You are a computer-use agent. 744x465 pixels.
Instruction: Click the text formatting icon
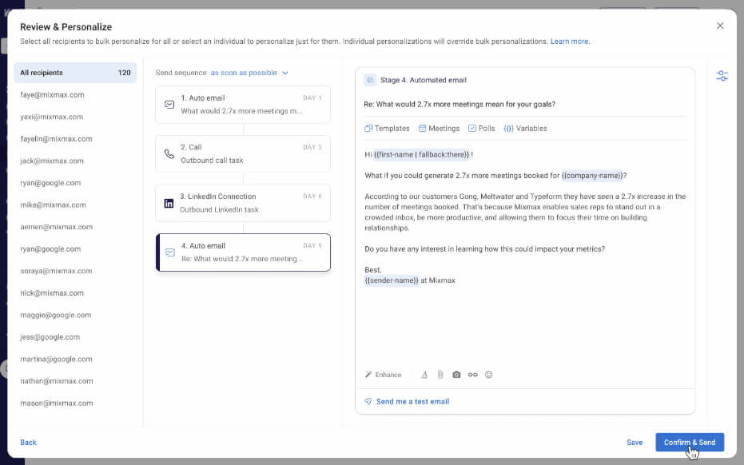coord(424,375)
